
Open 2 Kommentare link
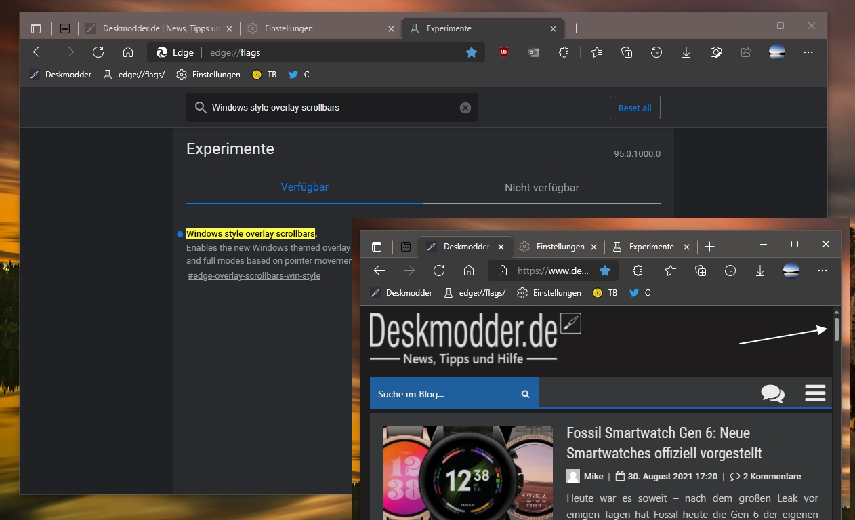coord(766,476)
